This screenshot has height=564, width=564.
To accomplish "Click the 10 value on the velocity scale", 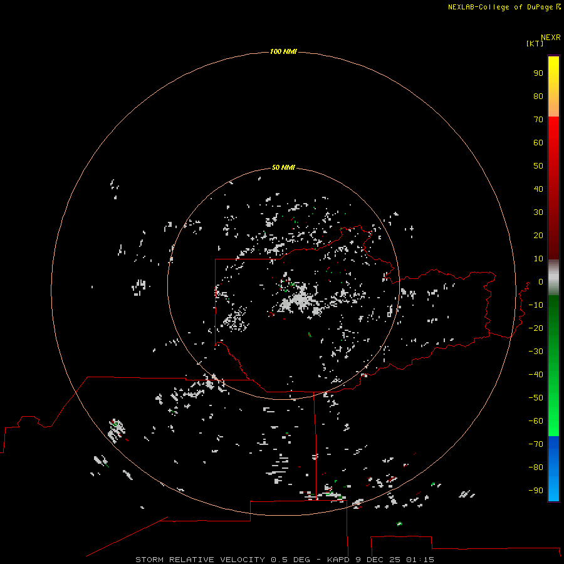I will point(538,259).
